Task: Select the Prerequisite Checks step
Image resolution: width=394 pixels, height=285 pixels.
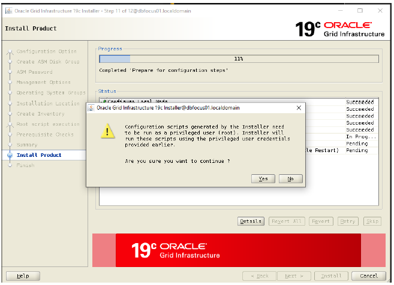Action: 45,135
